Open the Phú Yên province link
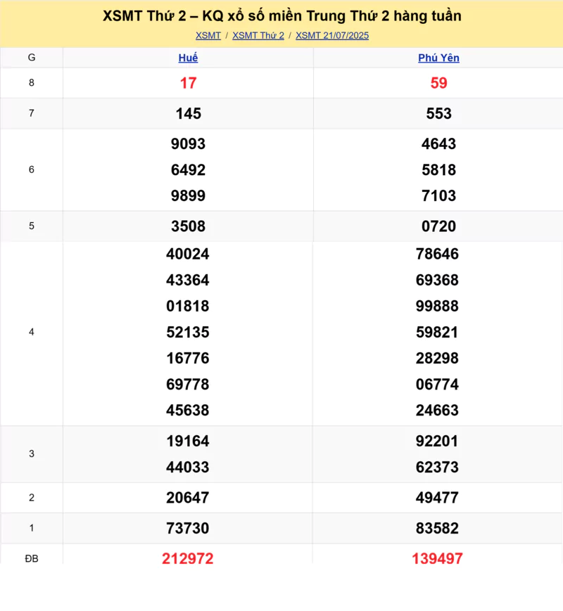This screenshot has width=563, height=611. (438, 58)
